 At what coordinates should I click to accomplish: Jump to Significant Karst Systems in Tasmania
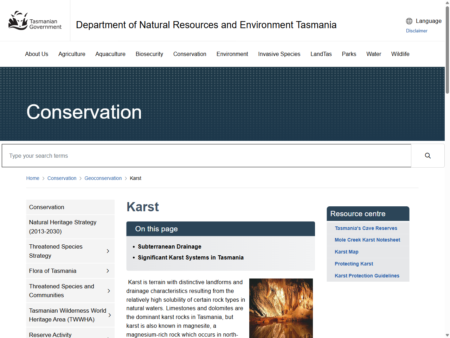coord(191,257)
